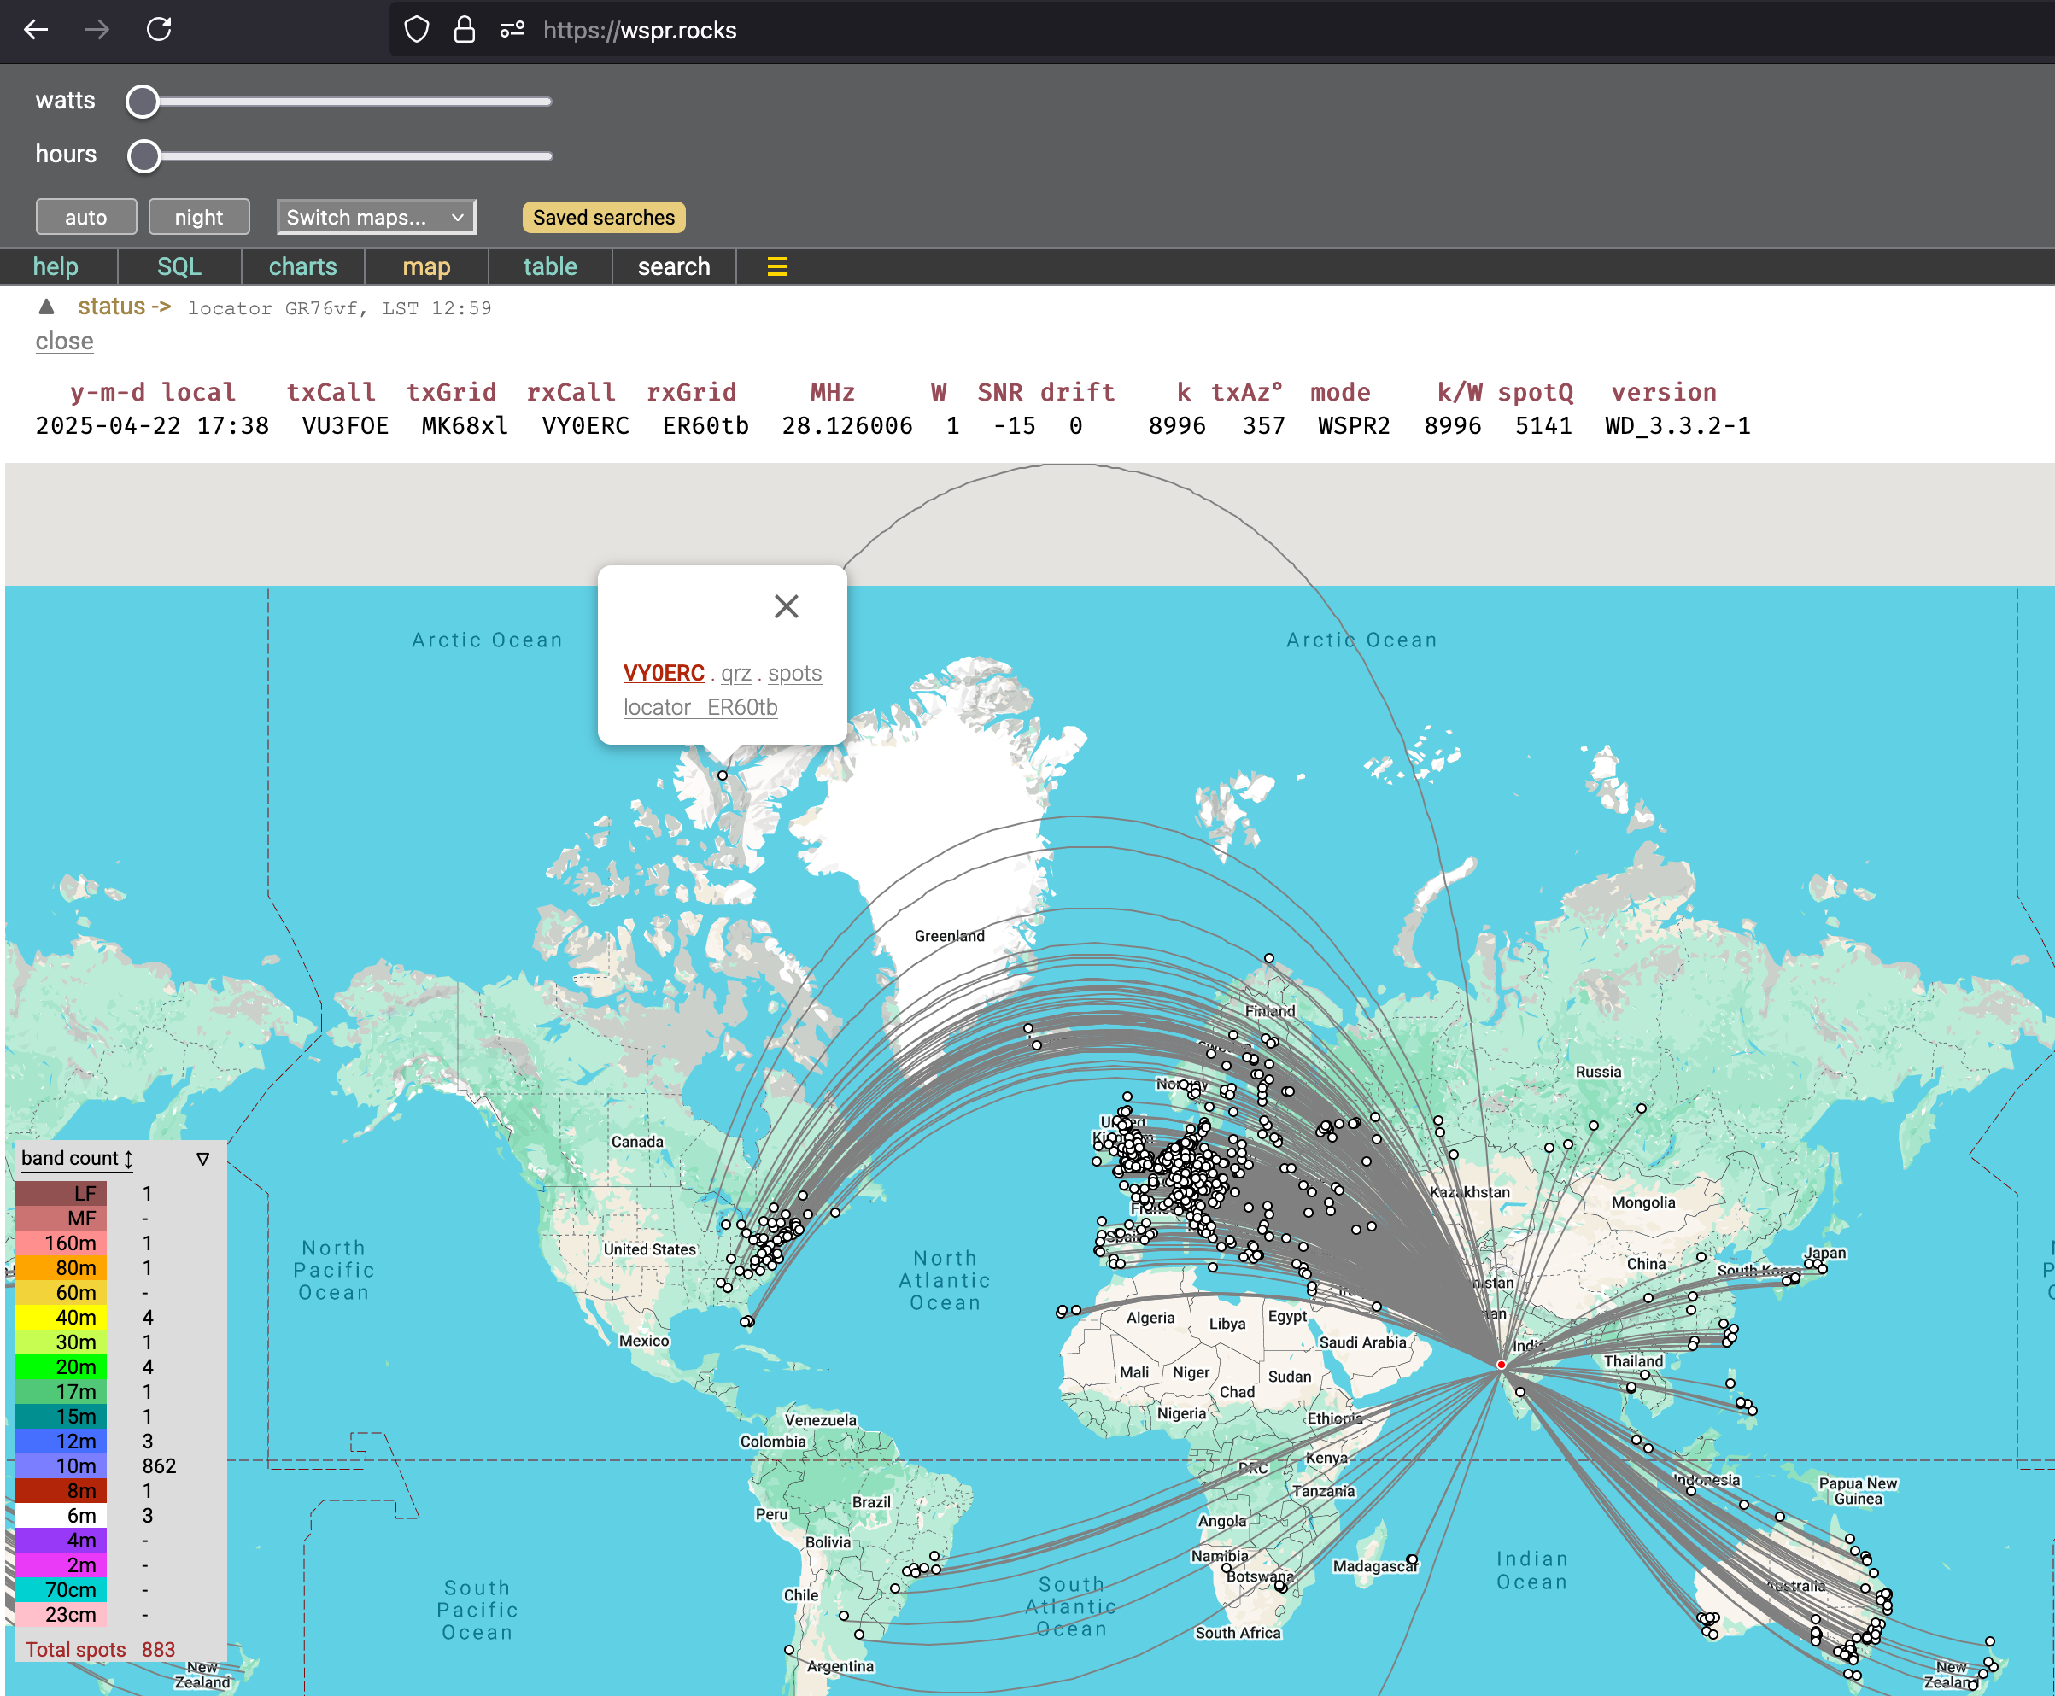Open the SQL tab
The height and width of the screenshot is (1696, 2055).
pyautogui.click(x=180, y=266)
